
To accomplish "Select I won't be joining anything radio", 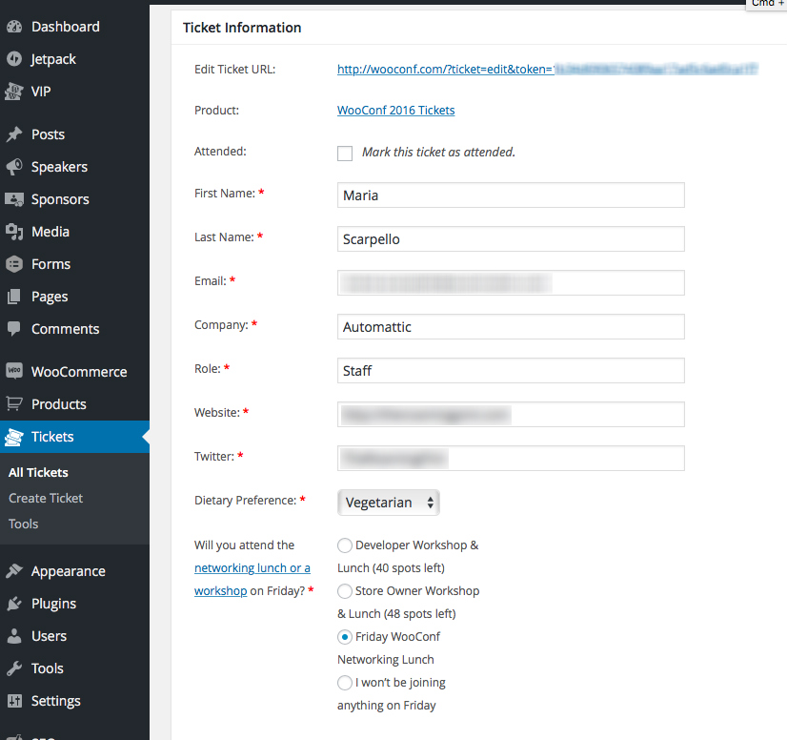I will coord(345,683).
